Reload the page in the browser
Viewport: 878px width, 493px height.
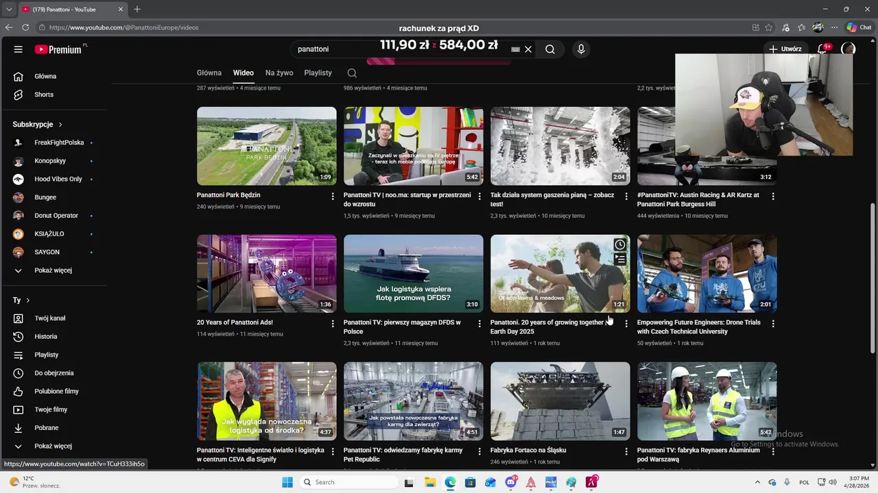click(25, 27)
